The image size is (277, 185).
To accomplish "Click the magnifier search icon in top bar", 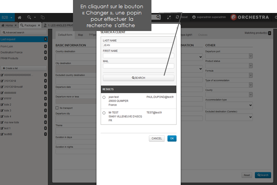I will coord(29,18).
